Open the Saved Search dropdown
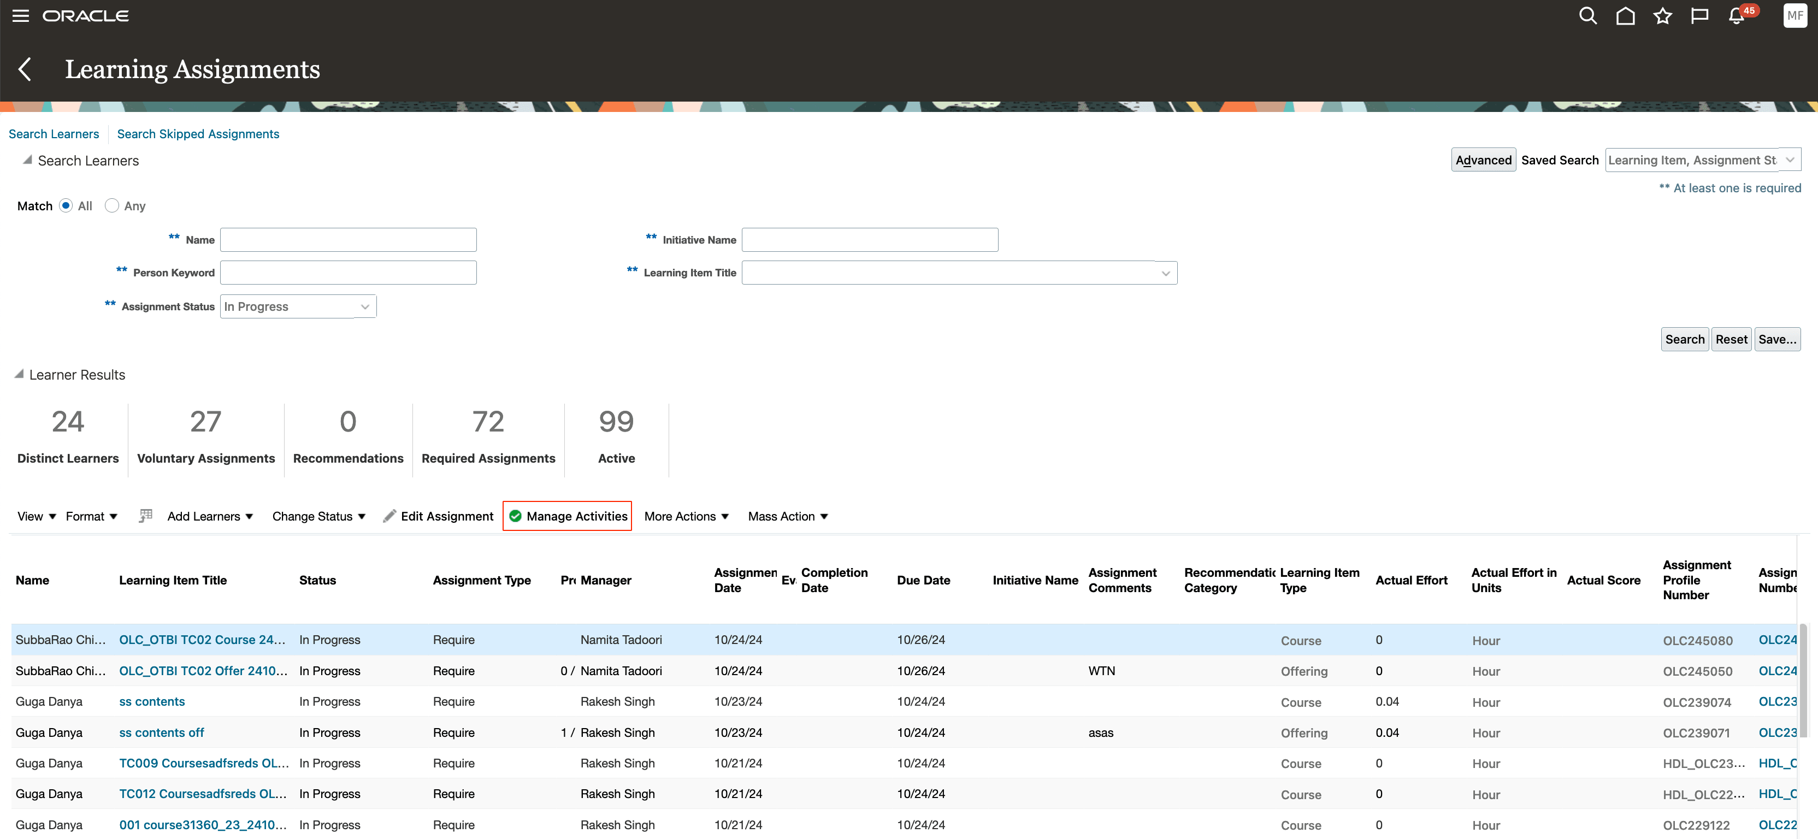The image size is (1818, 839). coord(1790,160)
